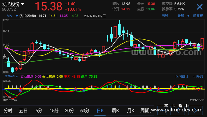Close the stock chart view
The image size is (207, 117).
click(199, 7)
